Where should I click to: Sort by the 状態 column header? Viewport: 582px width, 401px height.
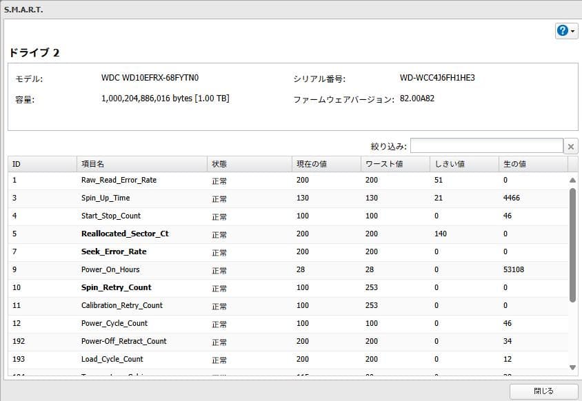248,164
